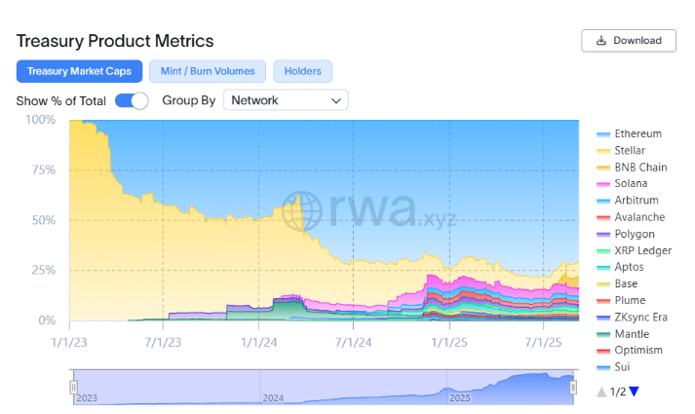695x414 pixels.
Task: Go to previous legend page arrow
Action: tap(601, 392)
